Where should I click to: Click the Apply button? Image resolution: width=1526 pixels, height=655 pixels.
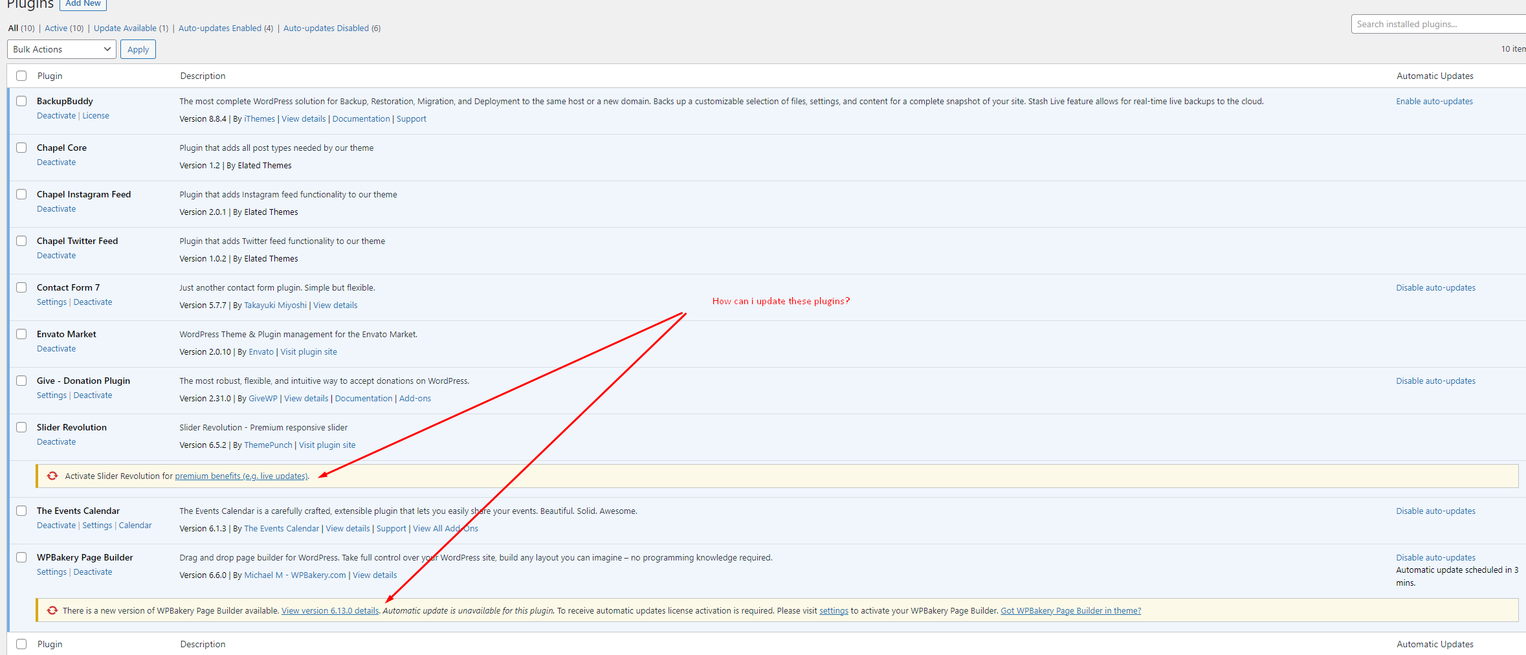[138, 49]
